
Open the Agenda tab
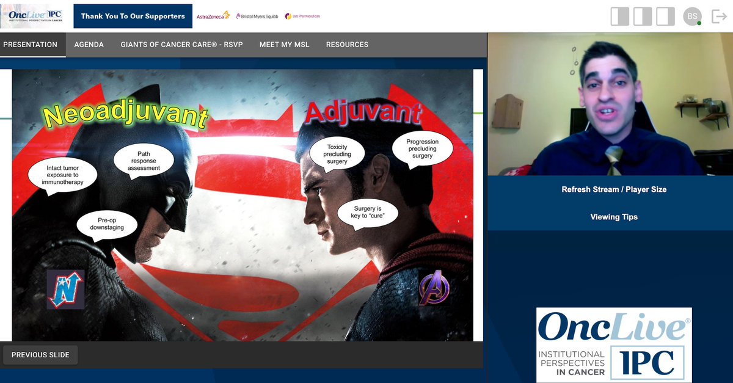[x=89, y=45]
